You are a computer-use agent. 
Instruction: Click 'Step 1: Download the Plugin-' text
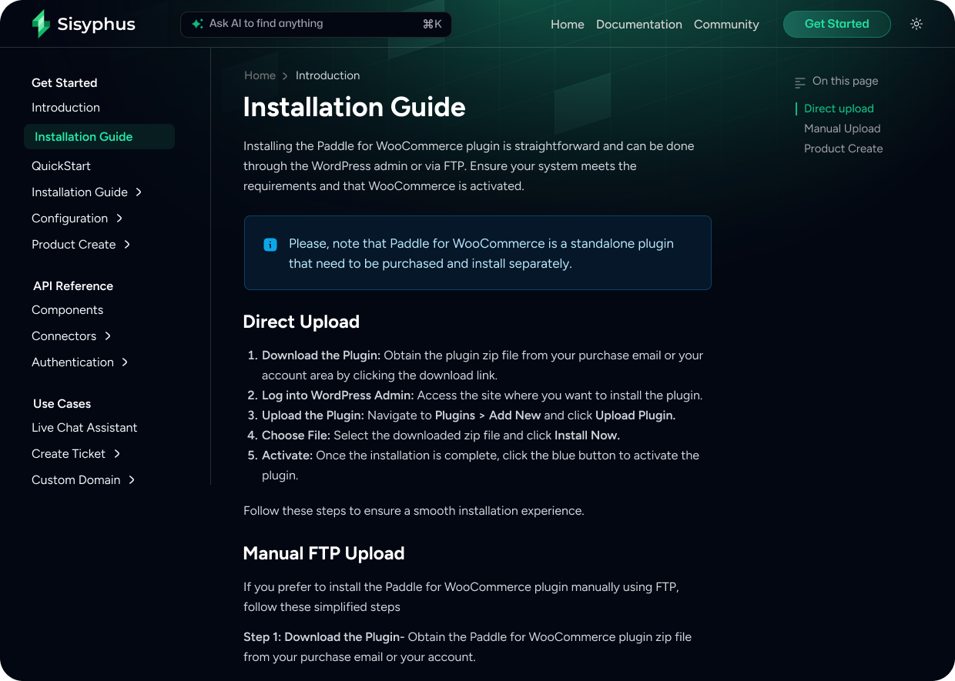pyautogui.click(x=324, y=637)
